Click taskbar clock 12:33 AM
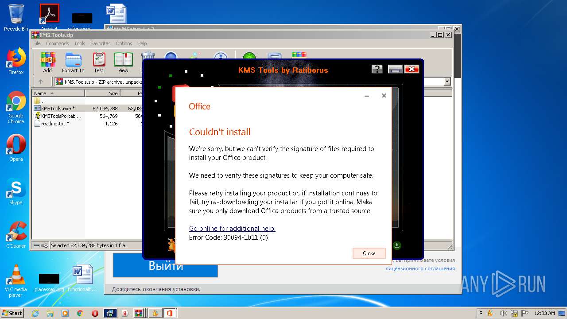The image size is (567, 319). point(544,313)
